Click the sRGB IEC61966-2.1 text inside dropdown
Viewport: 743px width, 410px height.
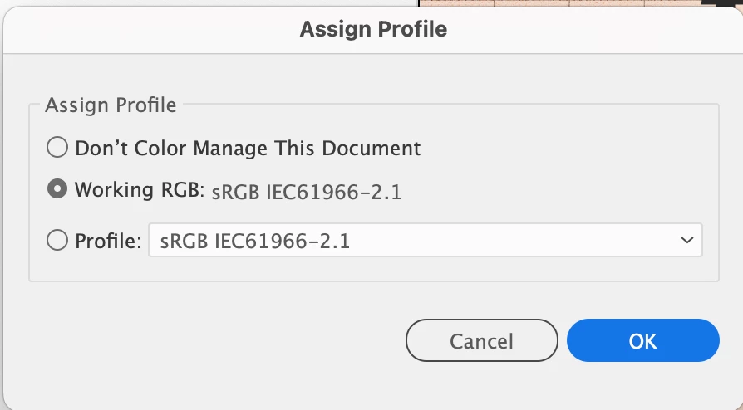(254, 242)
